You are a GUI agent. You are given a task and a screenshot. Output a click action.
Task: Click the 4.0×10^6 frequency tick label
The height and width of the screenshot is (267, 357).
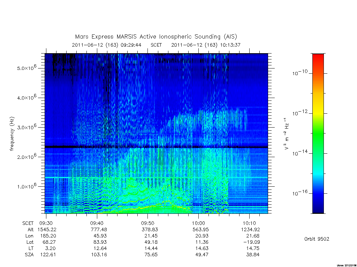26,97
